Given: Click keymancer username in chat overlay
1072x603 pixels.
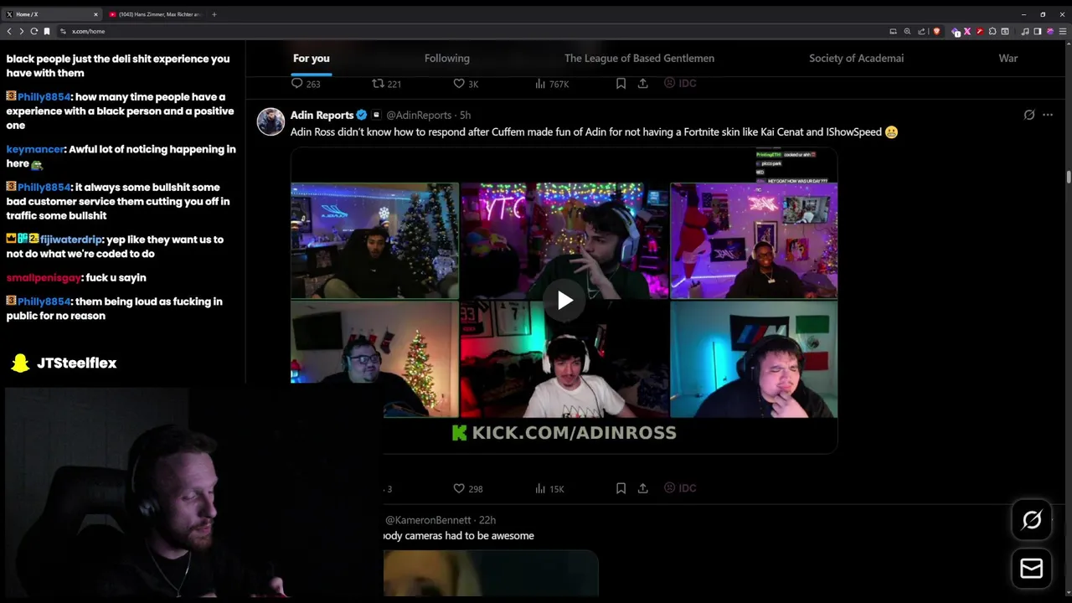Looking at the screenshot, I should [x=35, y=149].
